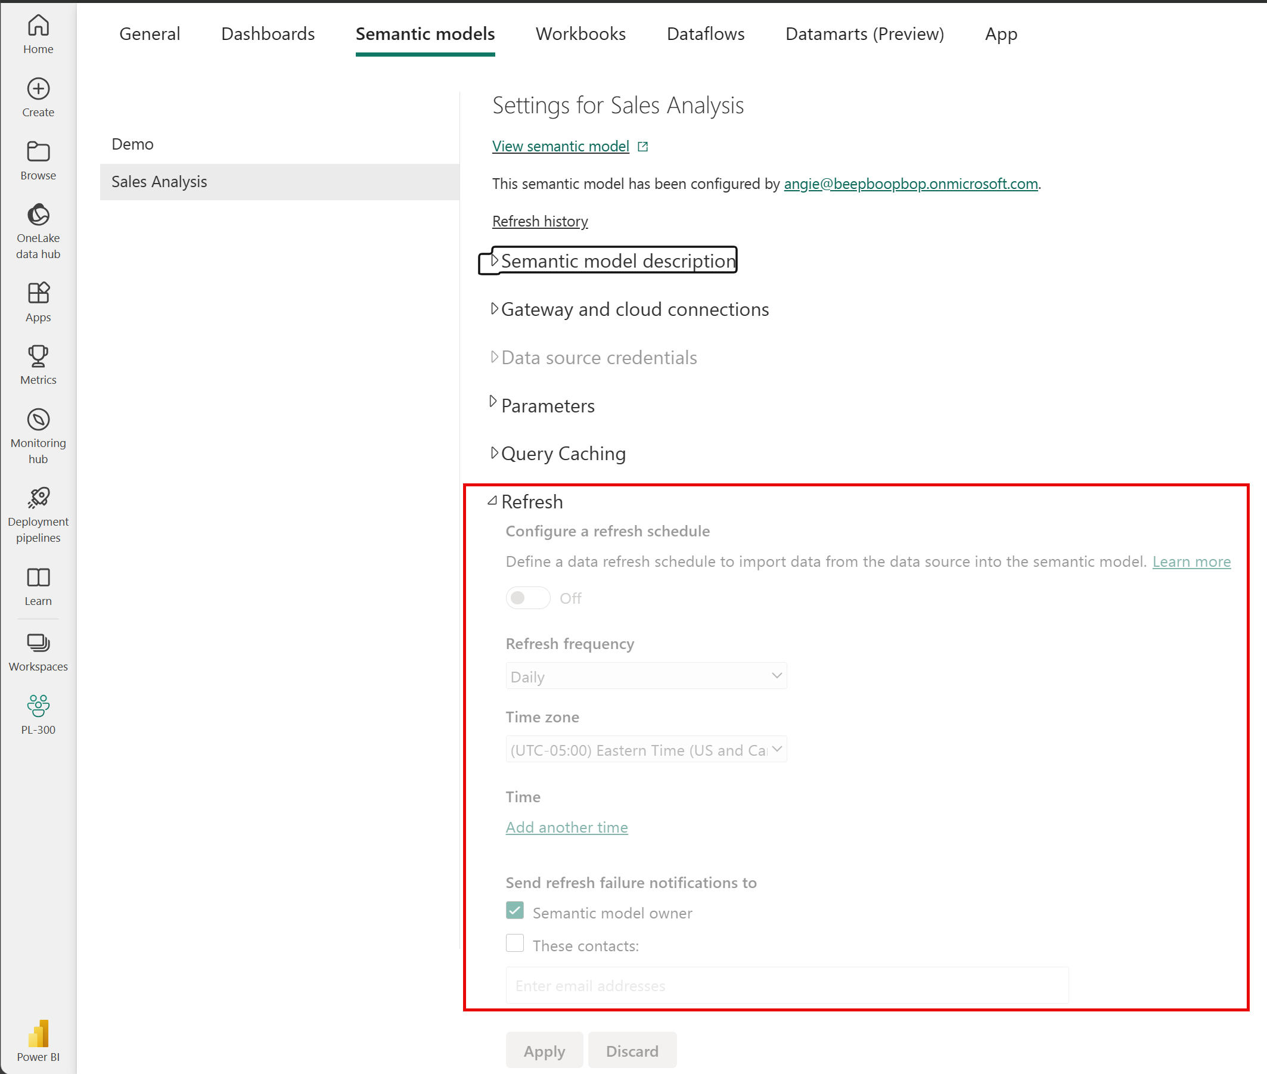This screenshot has height=1074, width=1267.
Task: Select Daily from Refresh frequency dropdown
Action: [x=644, y=675]
